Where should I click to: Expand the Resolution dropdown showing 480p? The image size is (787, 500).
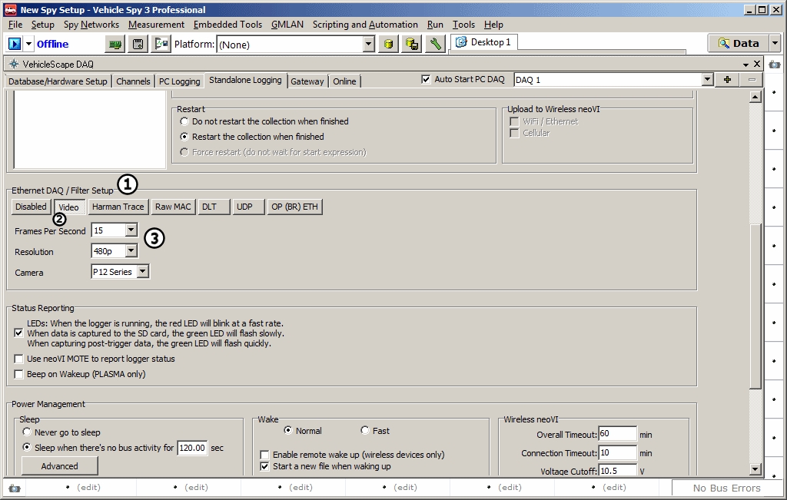tap(131, 250)
